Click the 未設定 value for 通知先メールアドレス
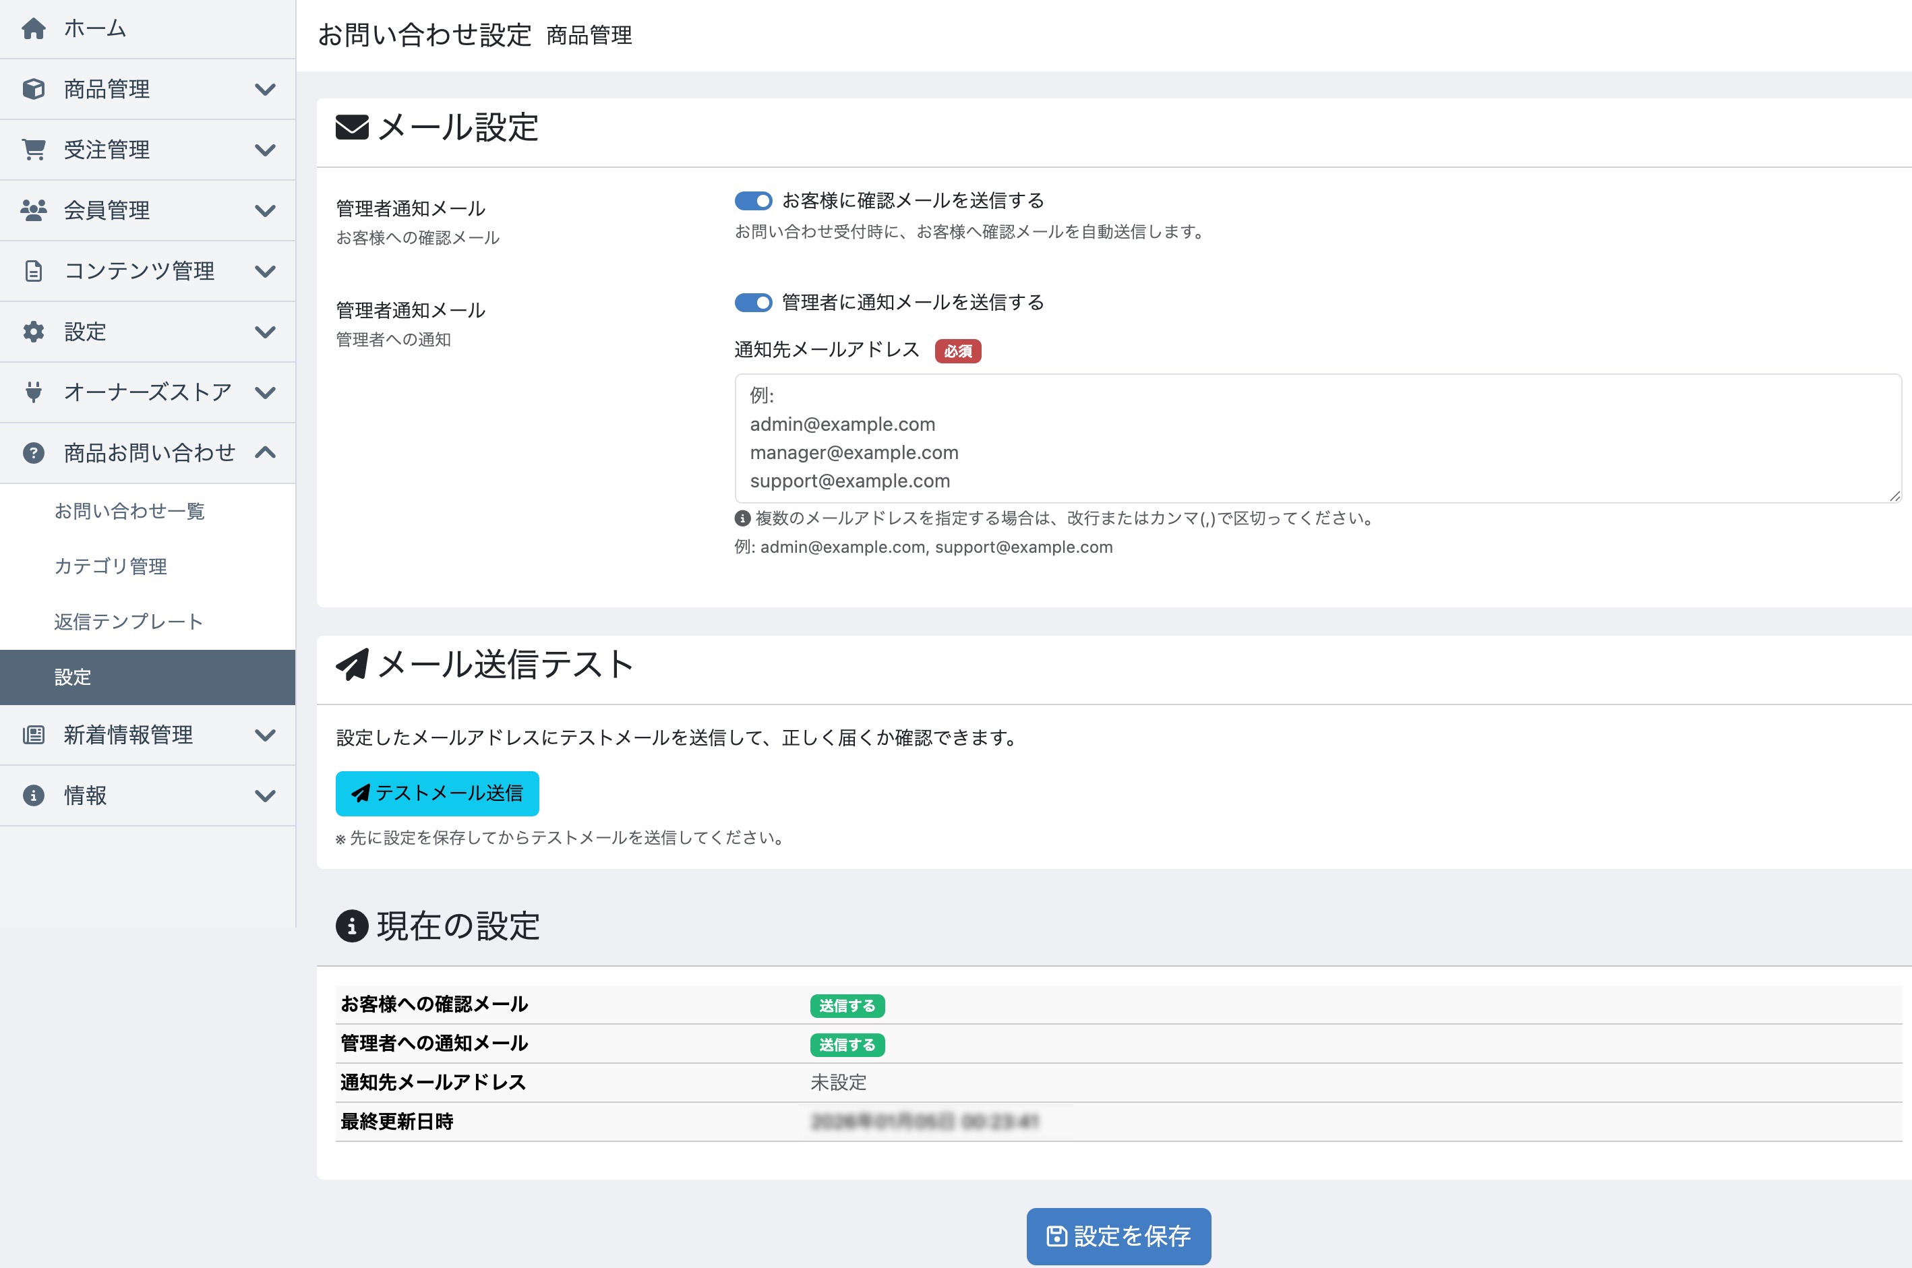The height and width of the screenshot is (1268, 1912). point(839,1083)
